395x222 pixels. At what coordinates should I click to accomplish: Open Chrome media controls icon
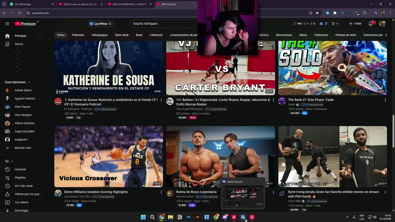376,13
